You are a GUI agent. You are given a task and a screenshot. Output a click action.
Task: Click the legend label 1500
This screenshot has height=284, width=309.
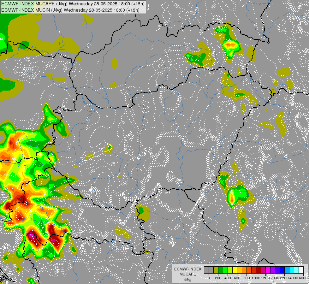click(x=265, y=278)
